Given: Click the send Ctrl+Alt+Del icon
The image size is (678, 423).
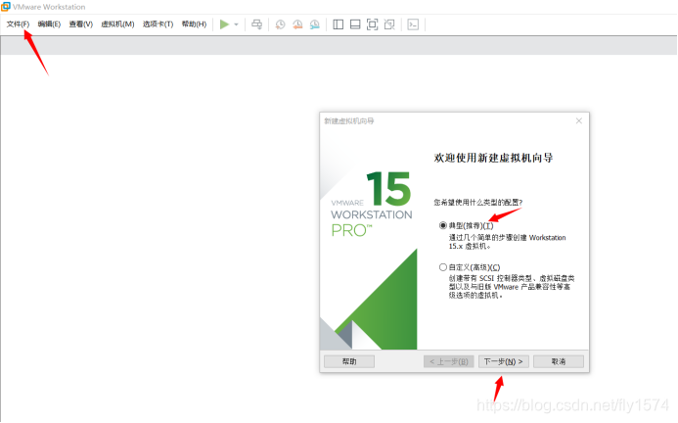Looking at the screenshot, I should [x=257, y=24].
